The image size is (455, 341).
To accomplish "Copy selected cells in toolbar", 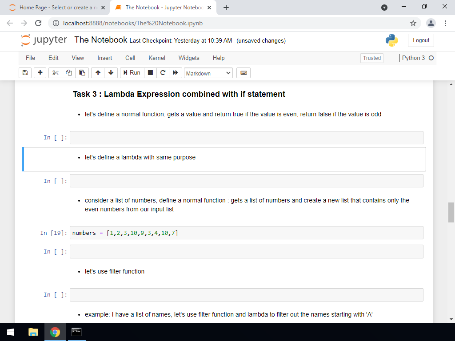I will tap(69, 73).
